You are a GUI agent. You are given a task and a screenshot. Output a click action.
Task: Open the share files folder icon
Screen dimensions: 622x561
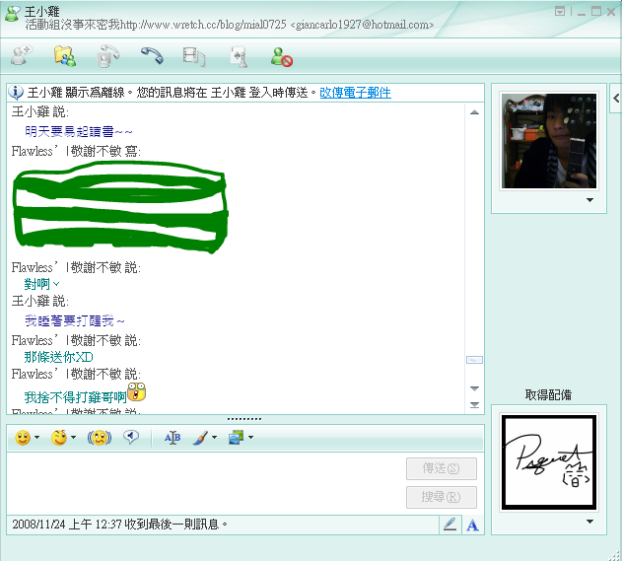pyautogui.click(x=65, y=56)
